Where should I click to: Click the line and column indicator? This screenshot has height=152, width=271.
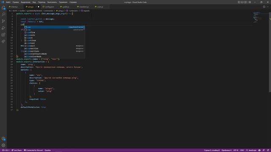(x=212, y=150)
